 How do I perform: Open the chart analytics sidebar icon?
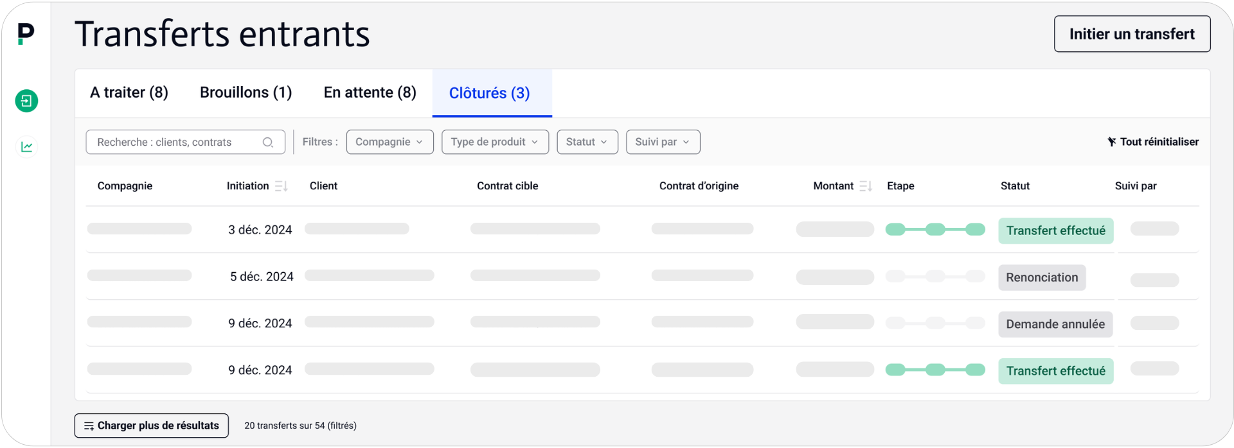point(26,147)
